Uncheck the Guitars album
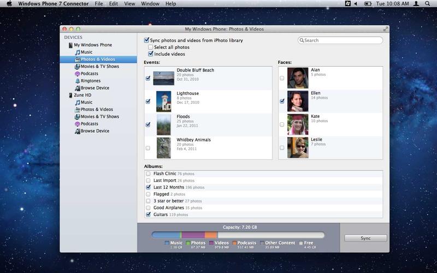The width and height of the screenshot is (437, 273). (x=148, y=215)
